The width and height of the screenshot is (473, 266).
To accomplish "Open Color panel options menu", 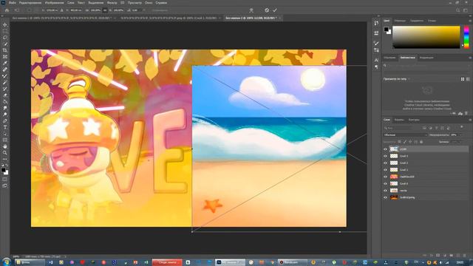I will 470,21.
